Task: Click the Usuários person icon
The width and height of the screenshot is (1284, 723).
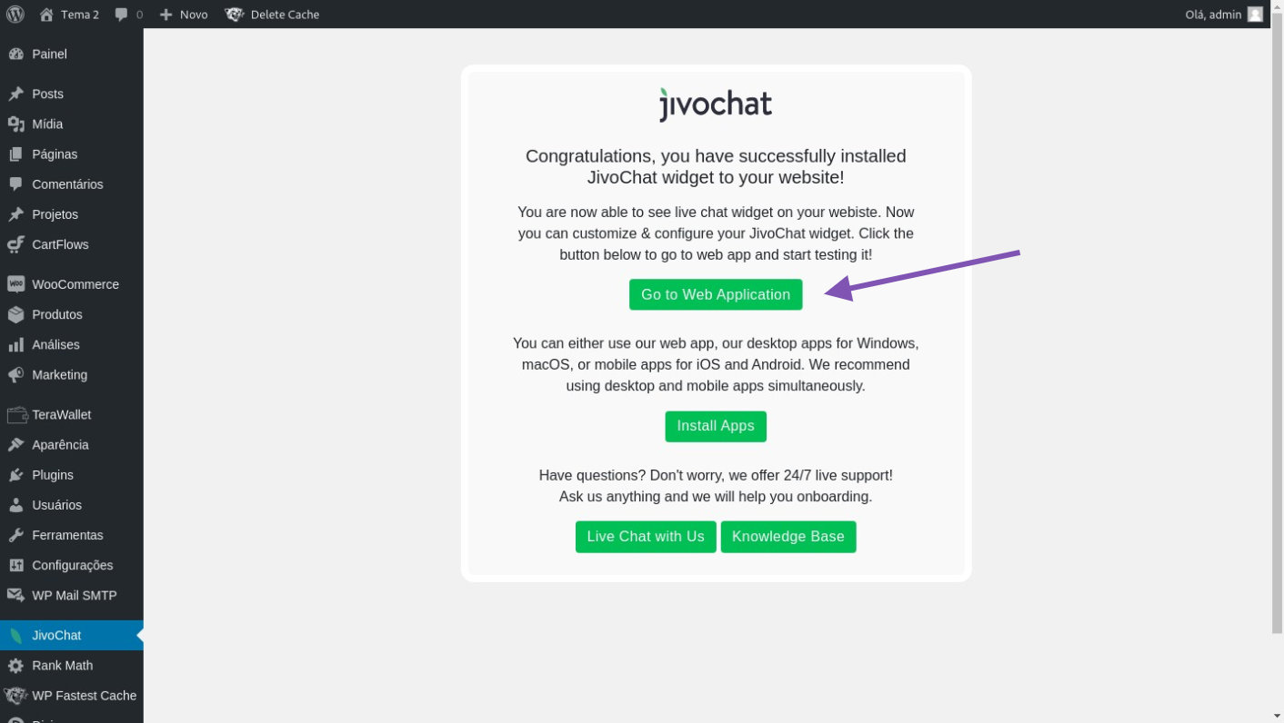Action: [x=15, y=505]
